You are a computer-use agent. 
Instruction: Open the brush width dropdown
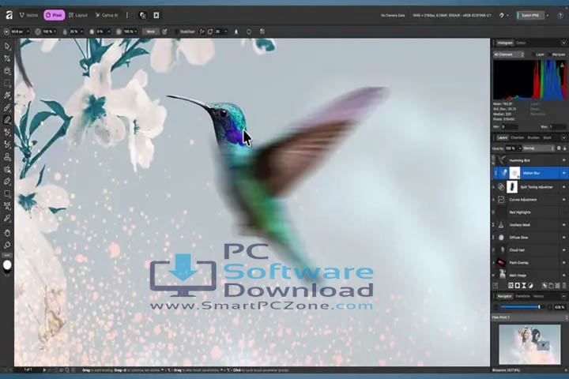tap(28, 32)
